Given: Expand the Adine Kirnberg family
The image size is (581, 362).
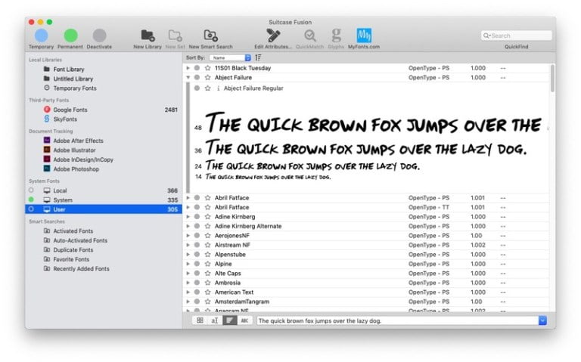Looking at the screenshot, I should tap(188, 217).
